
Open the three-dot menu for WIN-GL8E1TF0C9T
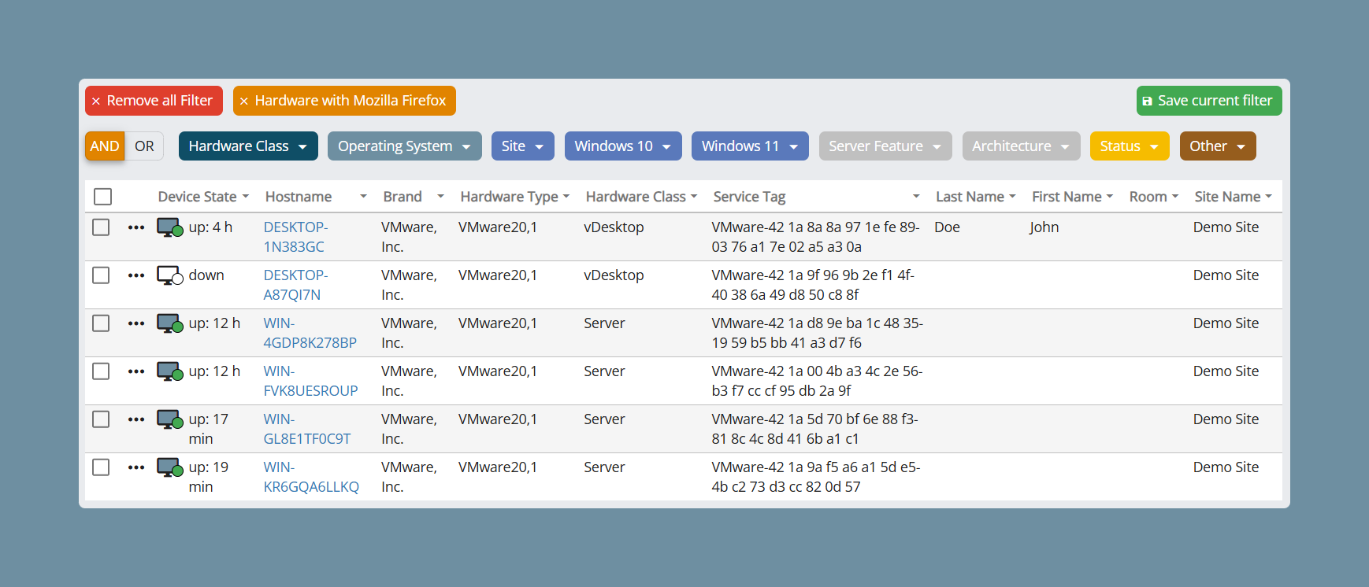(136, 419)
